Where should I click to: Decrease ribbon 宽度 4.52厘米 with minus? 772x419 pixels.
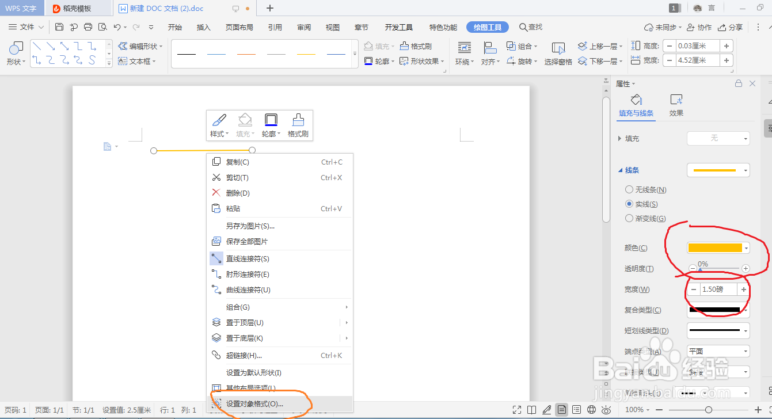point(670,60)
